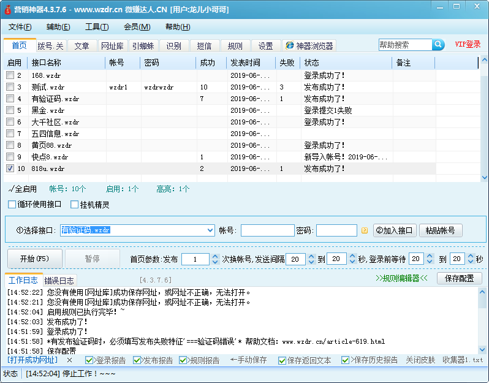Click the 手动保存 arrow at bottom

(x=233, y=360)
